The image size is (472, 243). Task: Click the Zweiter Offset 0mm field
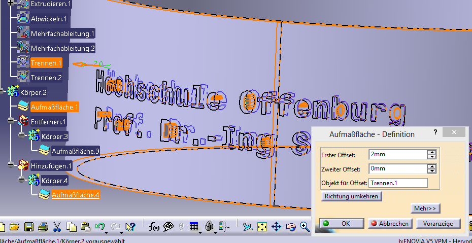click(398, 168)
